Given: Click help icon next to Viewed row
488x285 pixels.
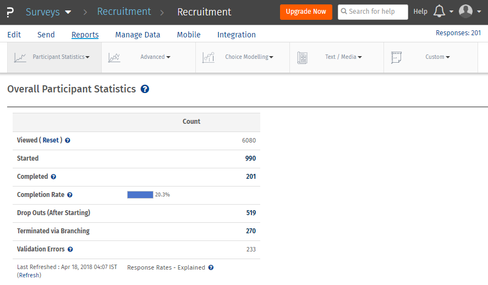Looking at the screenshot, I should pos(68,140).
